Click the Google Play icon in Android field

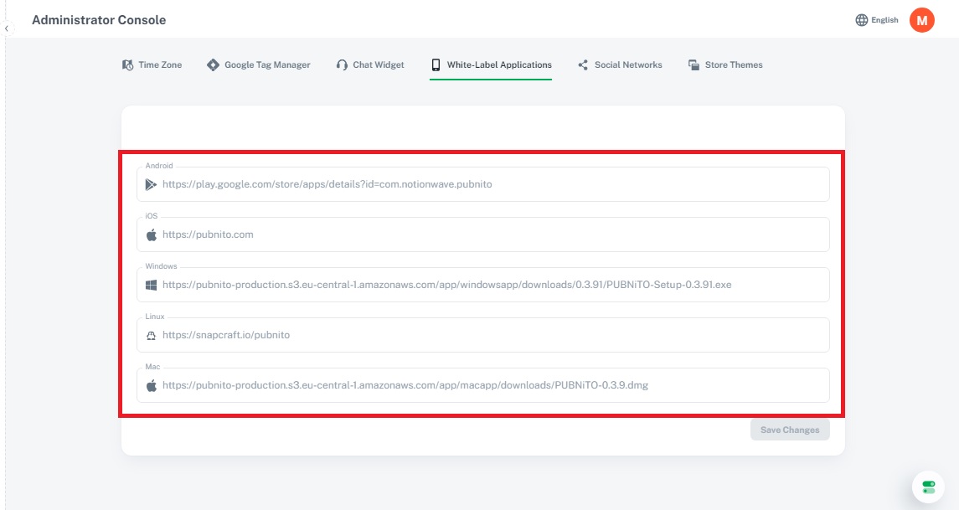point(152,184)
